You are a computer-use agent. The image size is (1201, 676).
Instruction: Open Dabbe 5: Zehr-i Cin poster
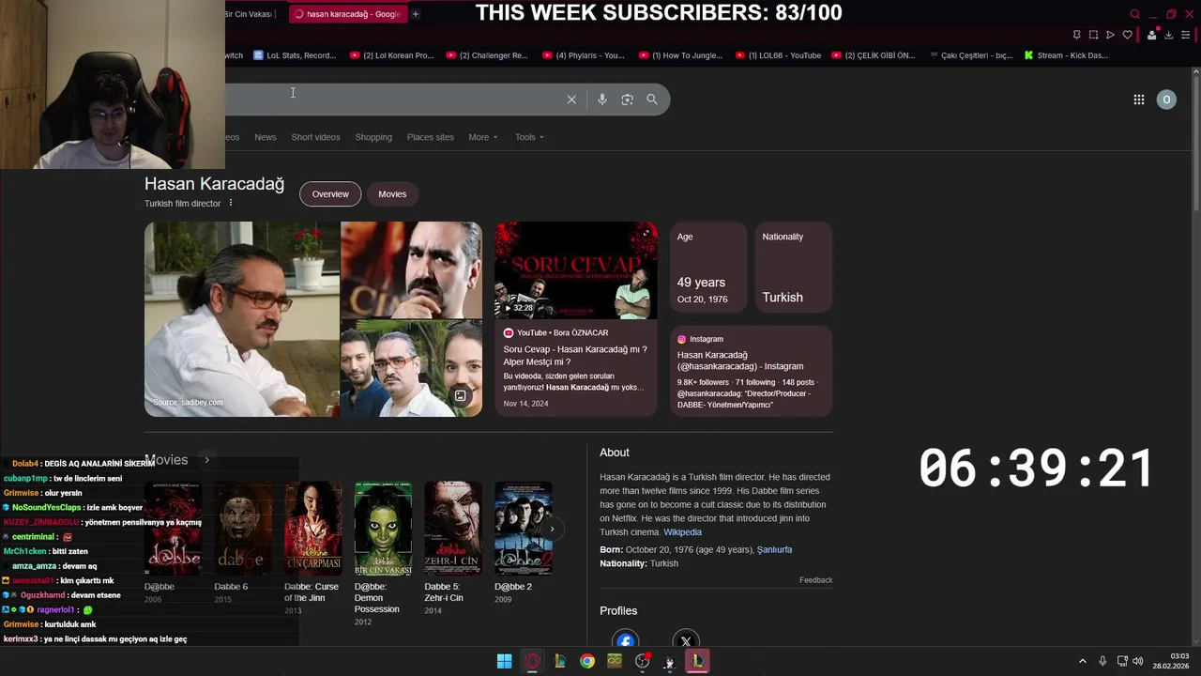click(453, 529)
